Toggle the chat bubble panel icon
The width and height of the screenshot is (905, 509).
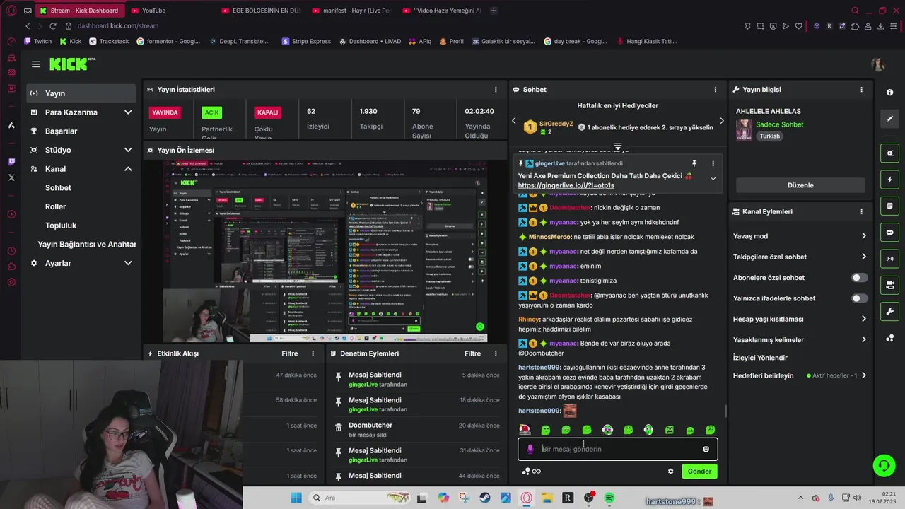(889, 233)
